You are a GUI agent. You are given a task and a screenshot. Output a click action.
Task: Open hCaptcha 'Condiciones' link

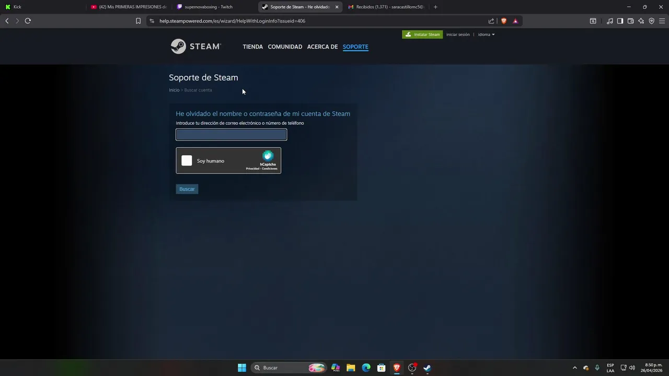click(270, 169)
